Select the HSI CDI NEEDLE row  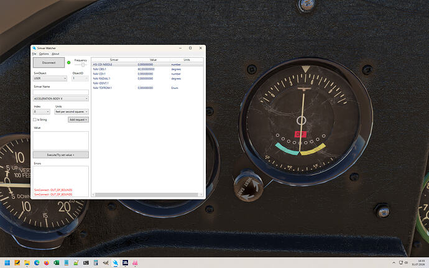(x=147, y=64)
